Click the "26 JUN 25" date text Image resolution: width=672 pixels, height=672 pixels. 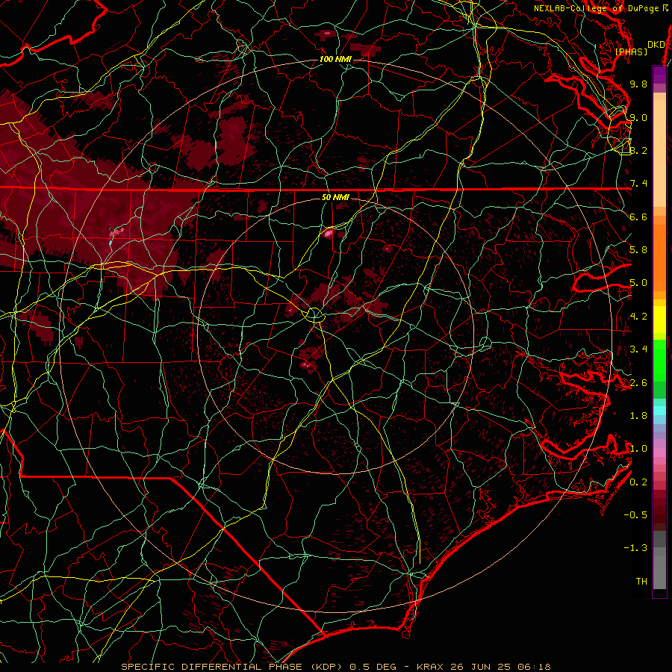[x=479, y=667]
